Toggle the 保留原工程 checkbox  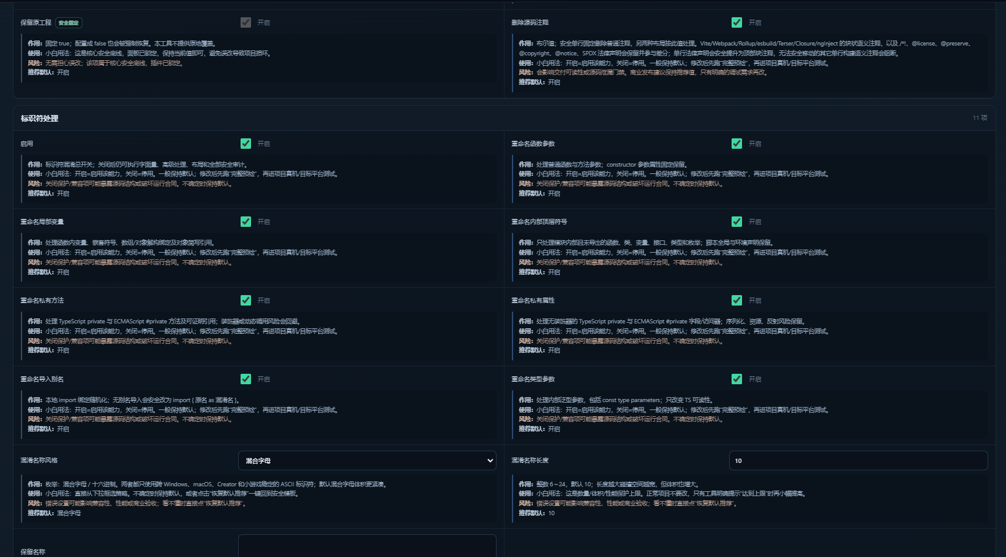(246, 23)
